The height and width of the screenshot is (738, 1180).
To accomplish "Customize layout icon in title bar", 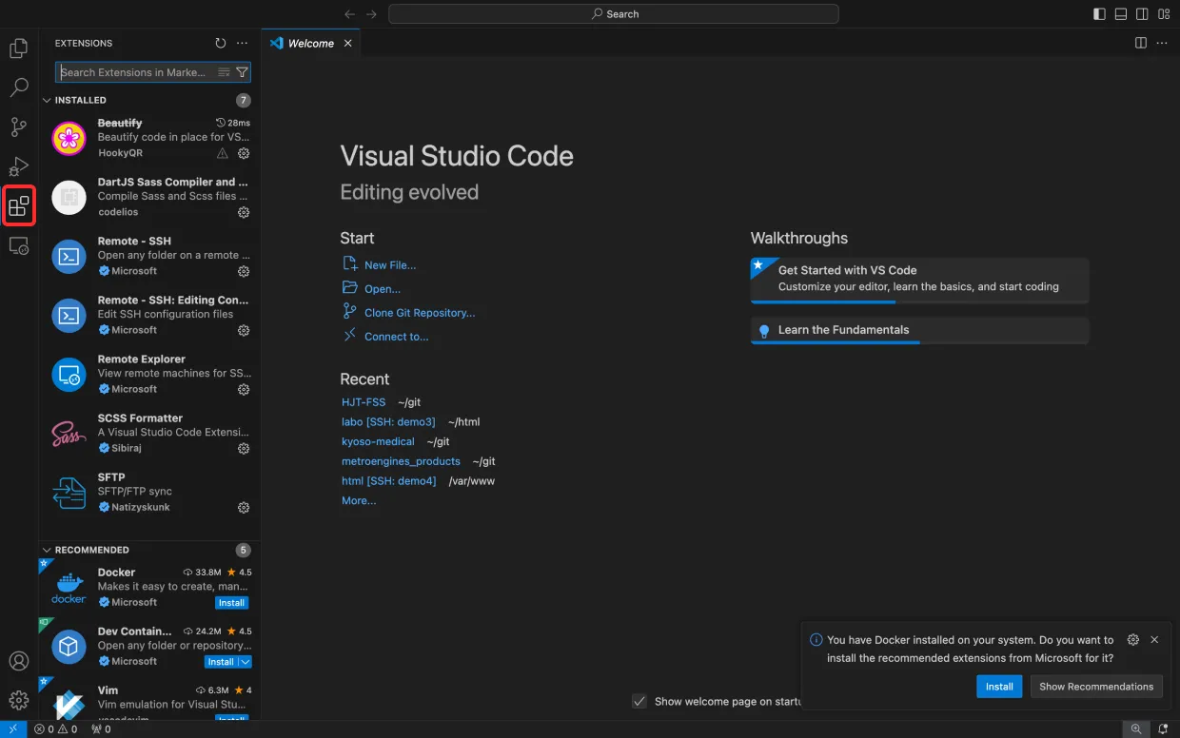I will tap(1164, 14).
